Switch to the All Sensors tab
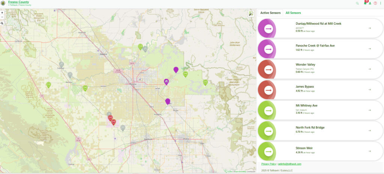Image resolution: width=384 pixels, height=174 pixels. pos(293,13)
